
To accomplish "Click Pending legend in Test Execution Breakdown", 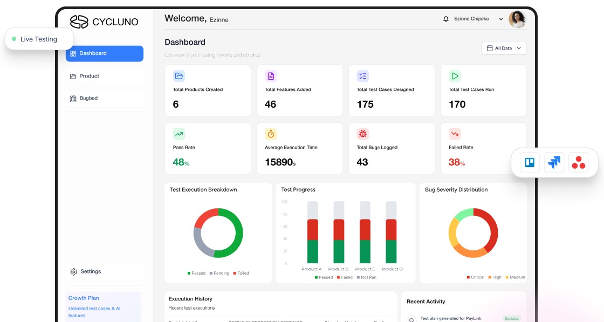I will pos(219,273).
